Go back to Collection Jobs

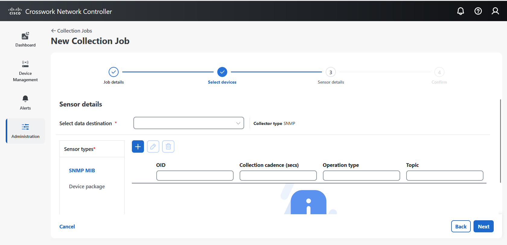point(72,31)
